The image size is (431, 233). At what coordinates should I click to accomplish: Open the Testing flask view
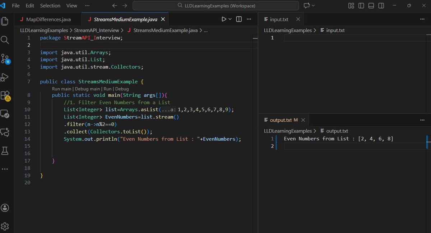pyautogui.click(x=5, y=151)
